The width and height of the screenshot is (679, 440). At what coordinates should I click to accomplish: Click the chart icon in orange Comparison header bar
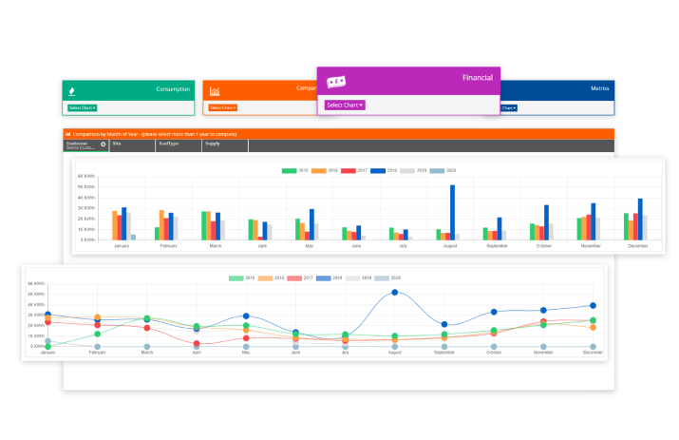pos(67,134)
